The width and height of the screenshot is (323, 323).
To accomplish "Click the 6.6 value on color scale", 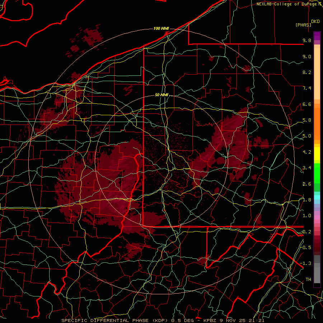I will [x=307, y=104].
